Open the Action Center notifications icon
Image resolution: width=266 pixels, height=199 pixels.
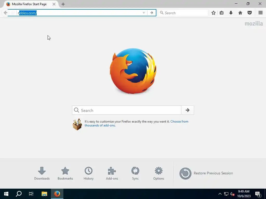click(x=258, y=194)
